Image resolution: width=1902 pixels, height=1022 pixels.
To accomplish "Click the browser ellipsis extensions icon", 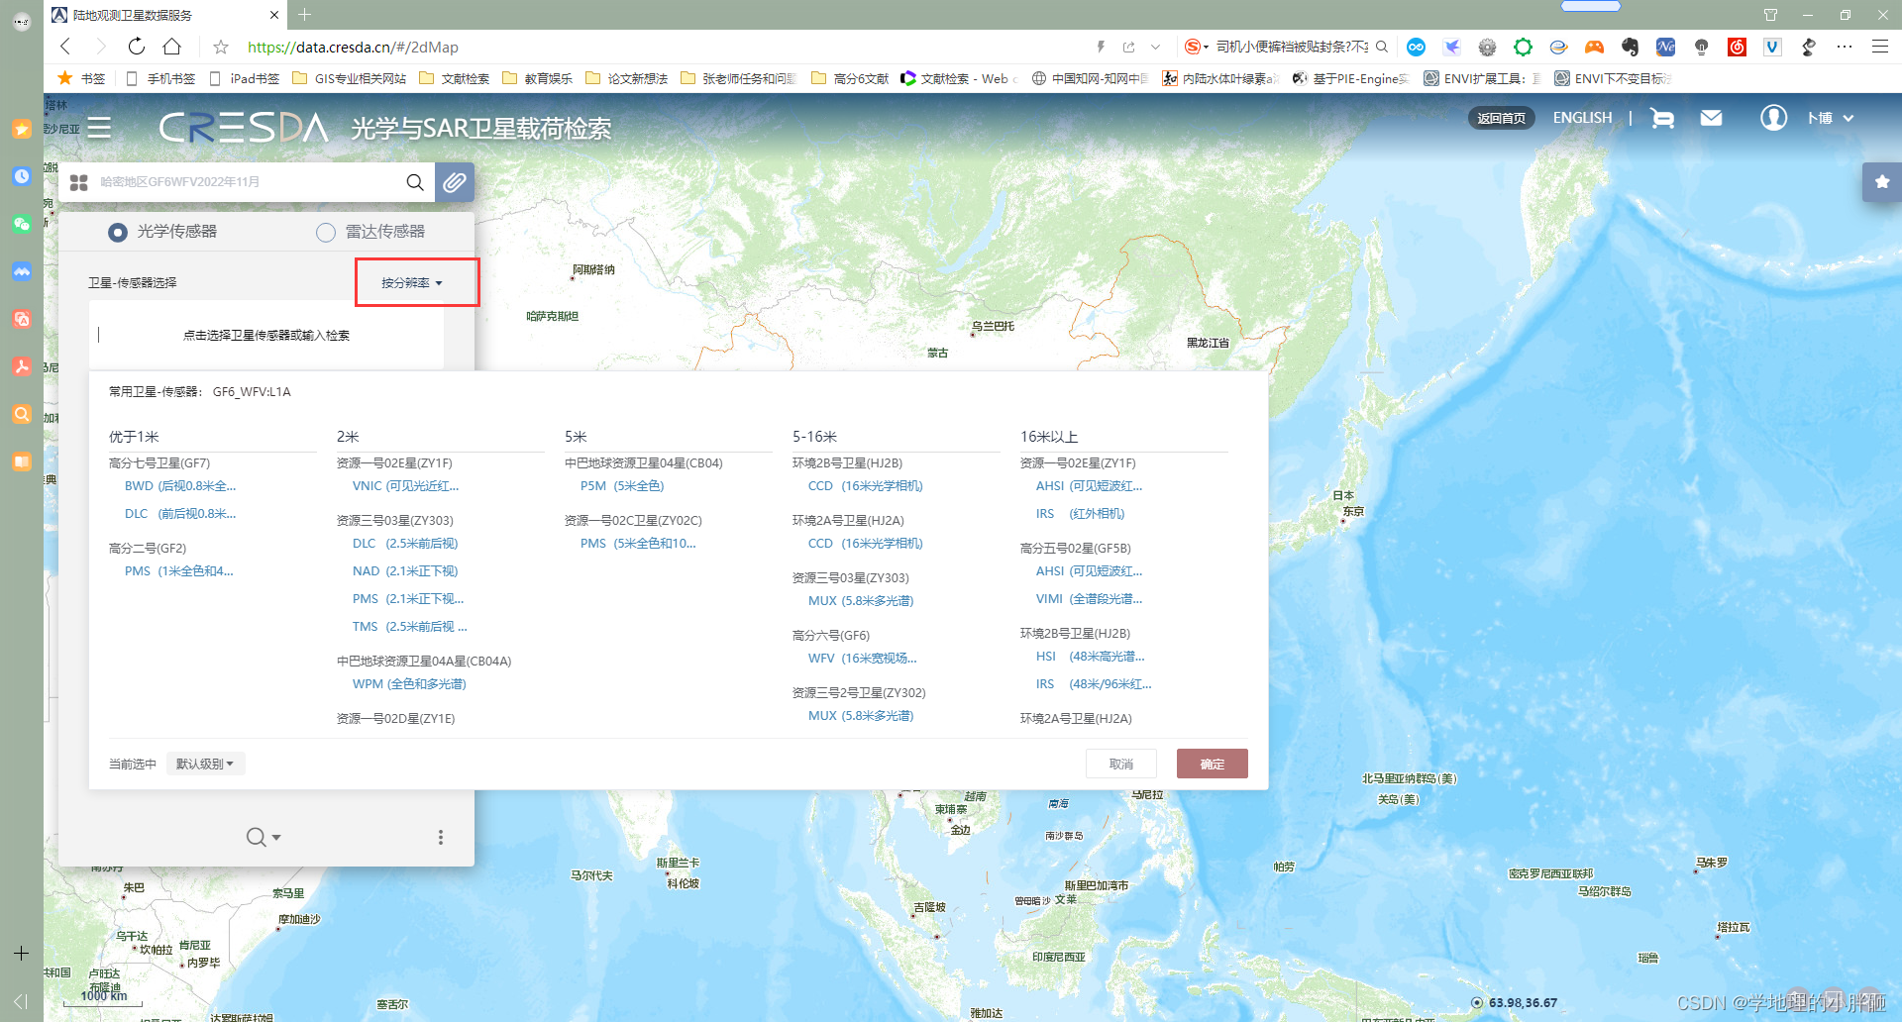I will click(x=1845, y=47).
